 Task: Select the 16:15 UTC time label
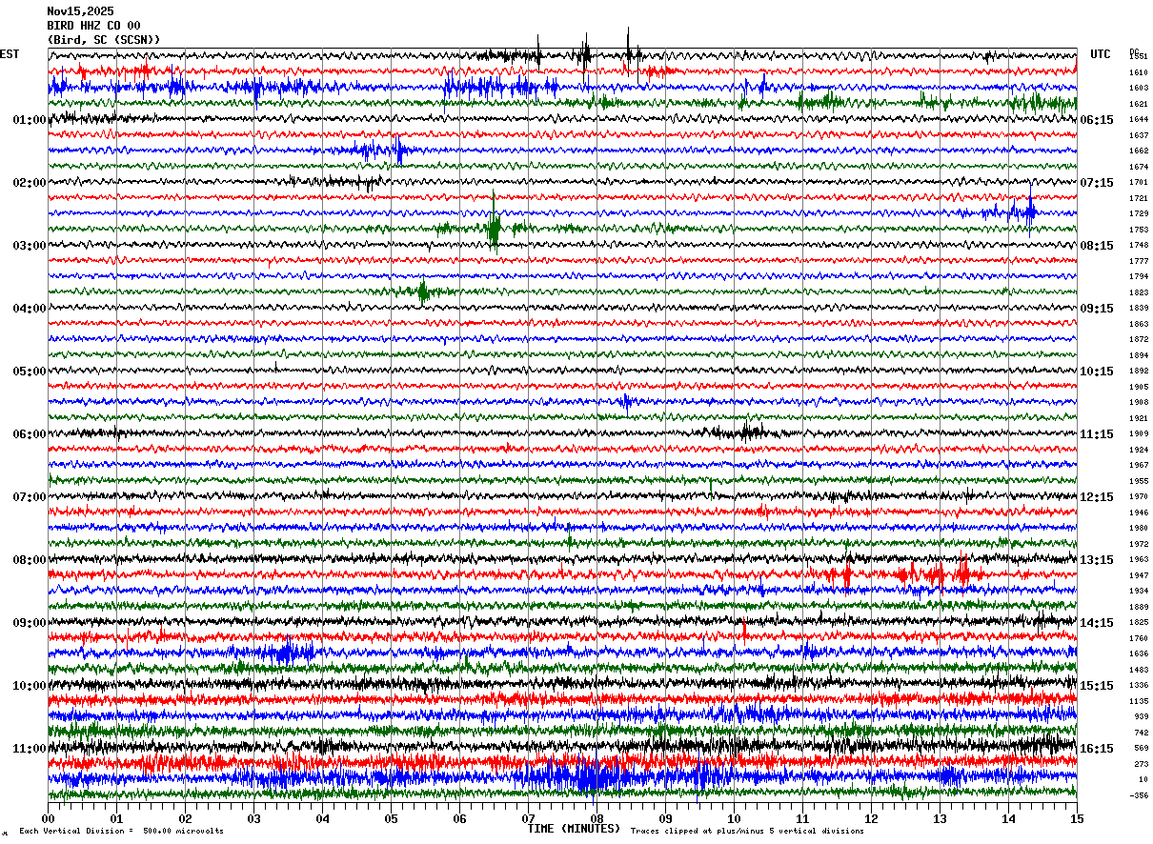pyautogui.click(x=1098, y=749)
